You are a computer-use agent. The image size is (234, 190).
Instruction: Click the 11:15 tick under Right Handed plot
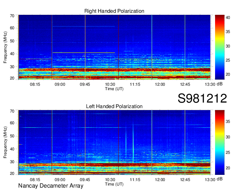coord(135,84)
